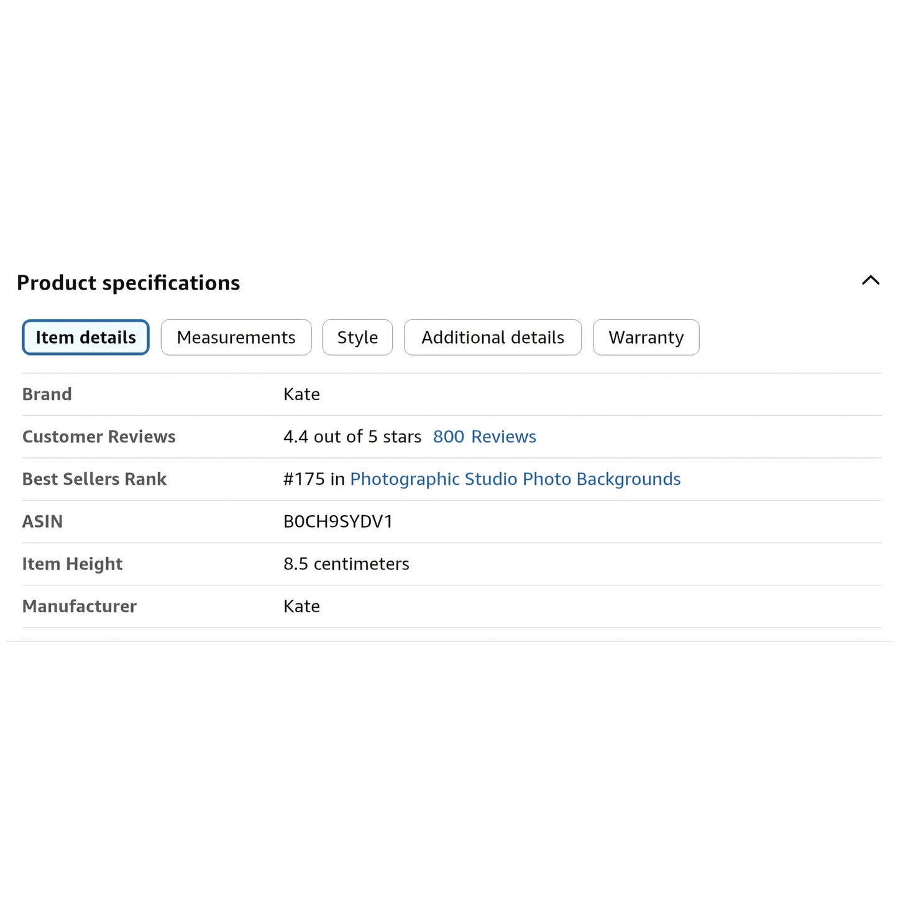Click the Product specifications heading
This screenshot has width=898, height=898.
coord(129,283)
